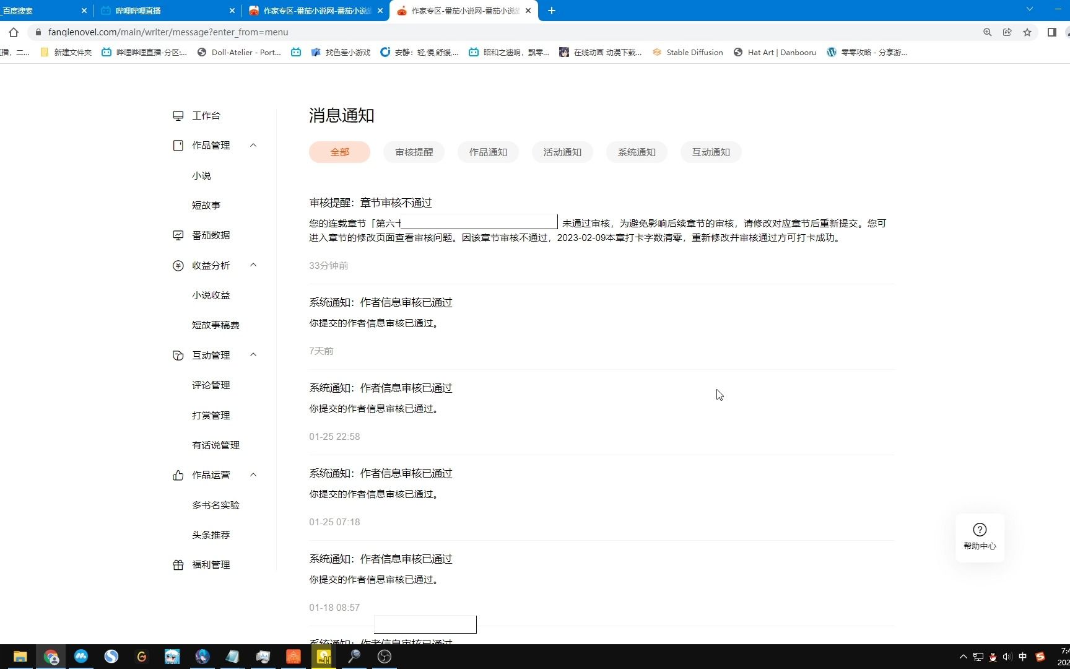
Task: Click the magnifier app icon in taskbar
Action: [354, 657]
